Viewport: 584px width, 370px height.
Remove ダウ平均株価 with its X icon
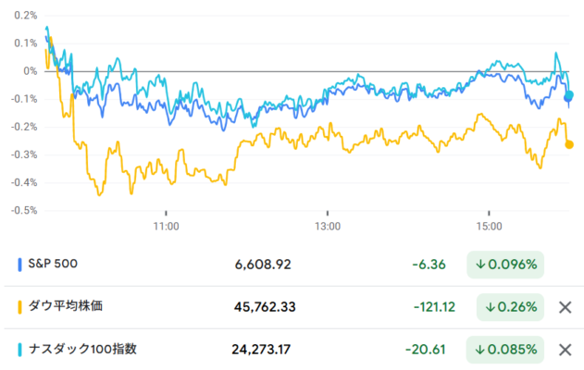click(565, 307)
